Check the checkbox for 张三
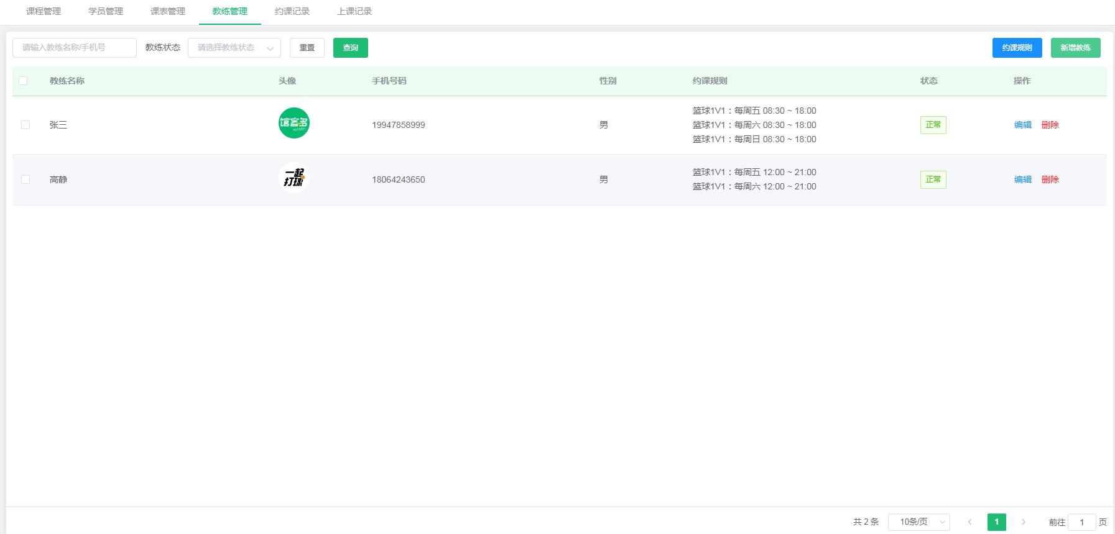1115x534 pixels. pyautogui.click(x=25, y=125)
